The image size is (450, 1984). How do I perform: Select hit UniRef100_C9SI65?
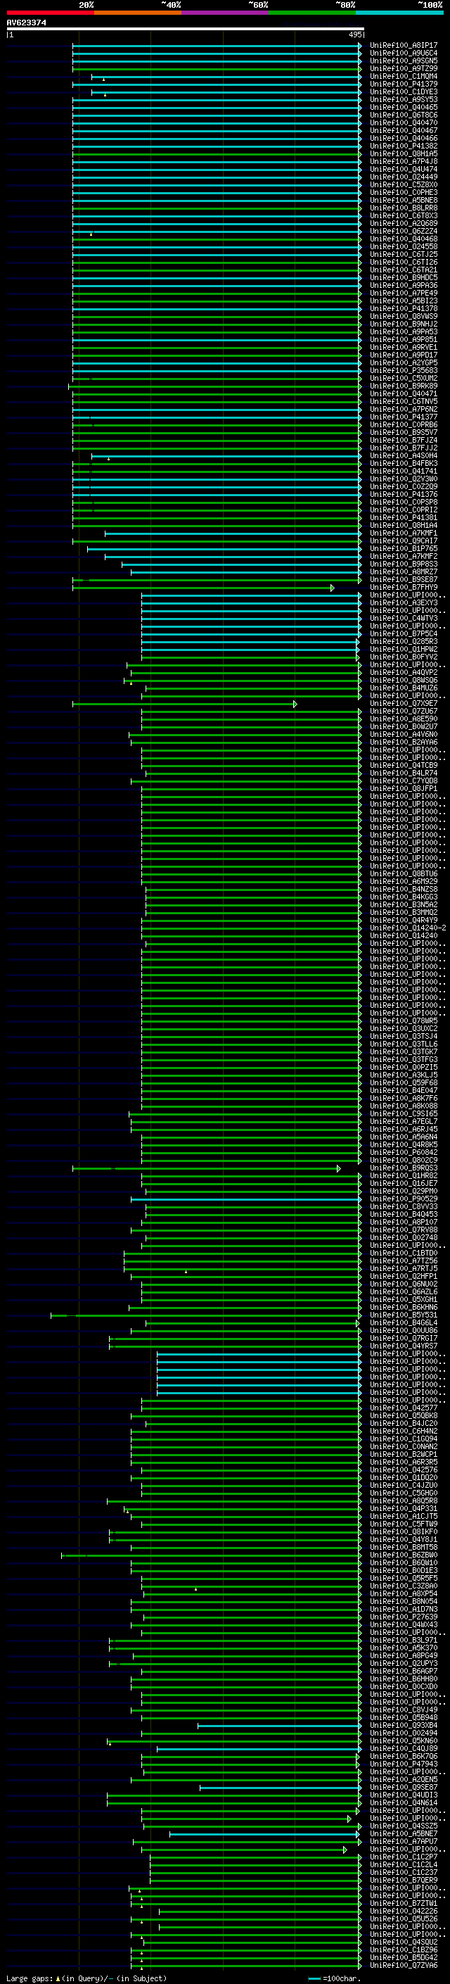pos(404,1113)
